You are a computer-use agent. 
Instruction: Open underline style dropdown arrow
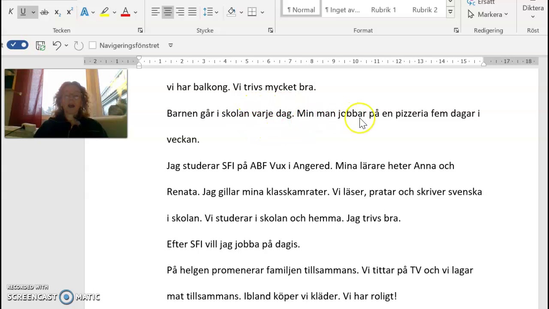pos(33,12)
